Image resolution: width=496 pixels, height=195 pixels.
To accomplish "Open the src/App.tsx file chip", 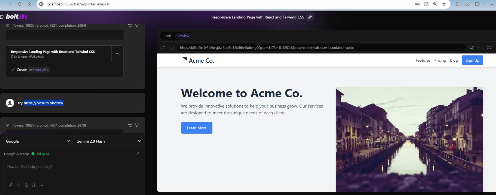I will [39, 70].
